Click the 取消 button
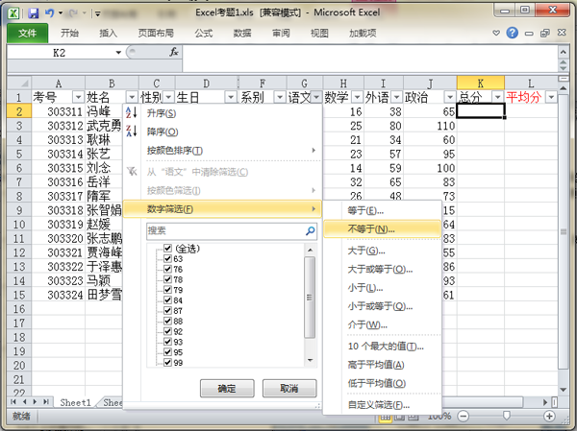The image size is (577, 431). click(288, 388)
